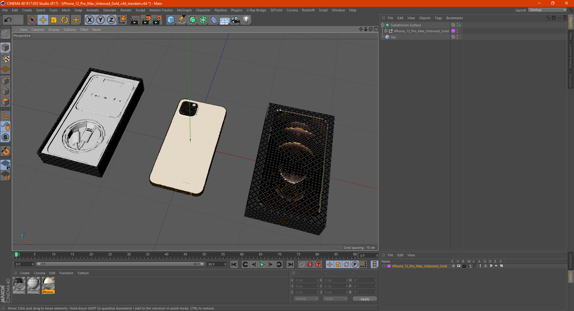Click the Undo arrow icon
Screen dimensions: 574x311
pyautogui.click(x=8, y=20)
